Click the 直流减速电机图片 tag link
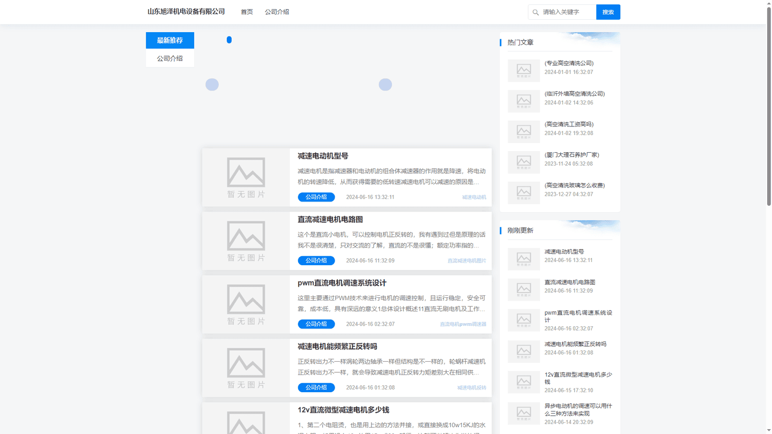Screen dimensions: 772x434 467,261
